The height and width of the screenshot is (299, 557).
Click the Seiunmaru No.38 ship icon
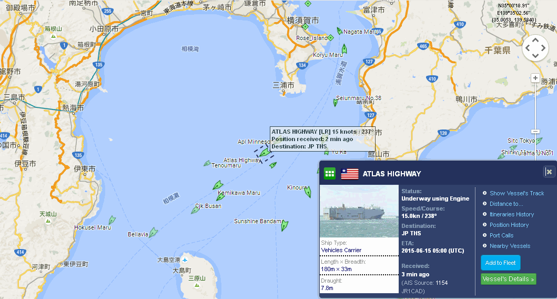(x=335, y=103)
